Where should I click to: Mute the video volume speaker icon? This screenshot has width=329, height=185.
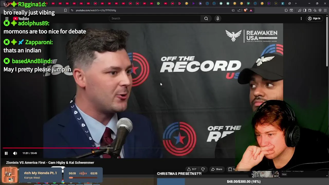tap(15, 153)
